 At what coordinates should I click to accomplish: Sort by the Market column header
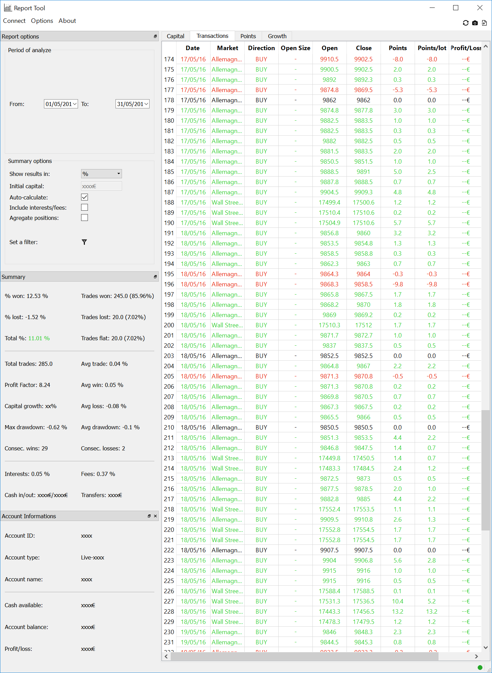[x=227, y=48]
